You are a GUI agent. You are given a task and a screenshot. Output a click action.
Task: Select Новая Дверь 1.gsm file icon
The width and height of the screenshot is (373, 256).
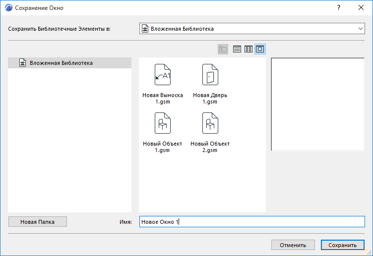(210, 74)
